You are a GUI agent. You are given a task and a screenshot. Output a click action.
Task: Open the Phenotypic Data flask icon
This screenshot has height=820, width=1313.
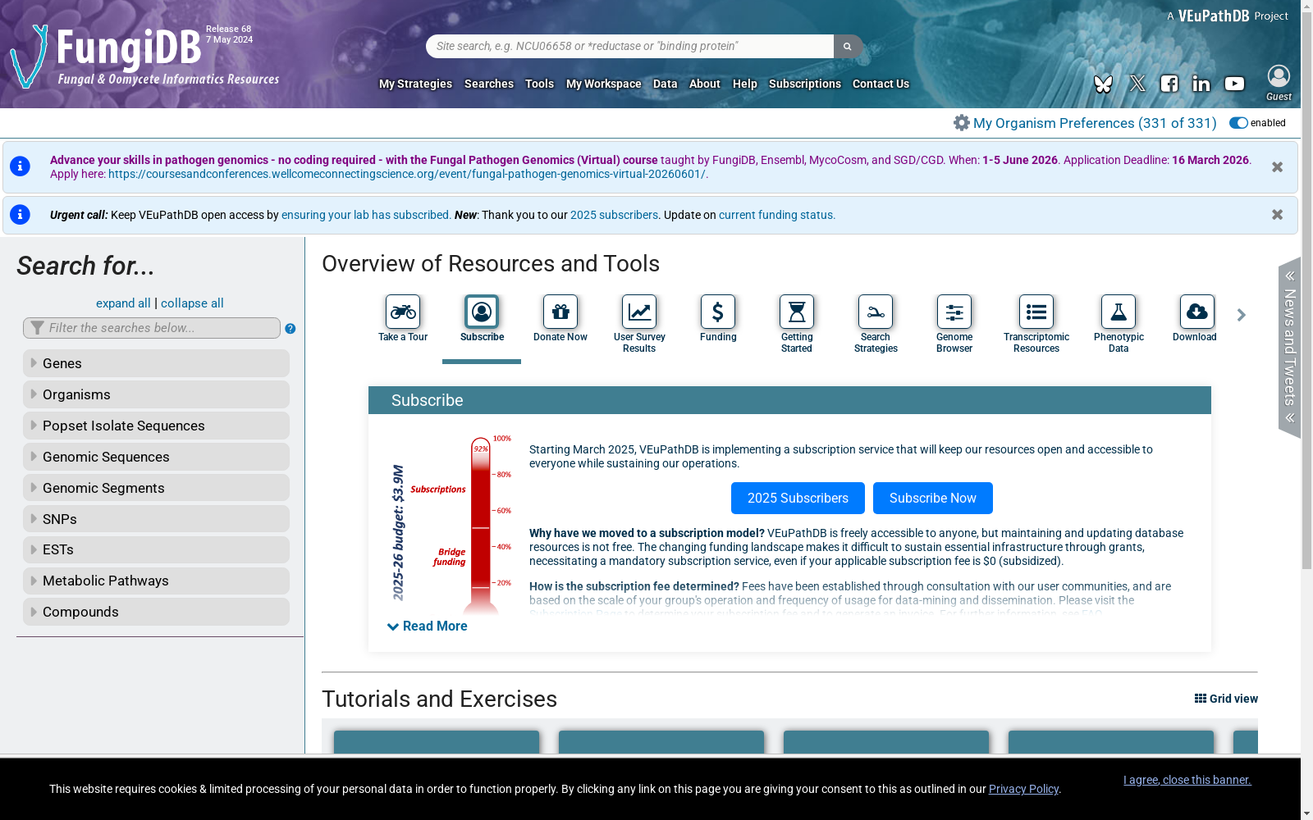click(1119, 312)
